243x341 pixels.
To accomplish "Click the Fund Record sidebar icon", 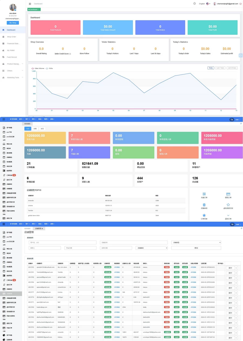I will (4, 57).
